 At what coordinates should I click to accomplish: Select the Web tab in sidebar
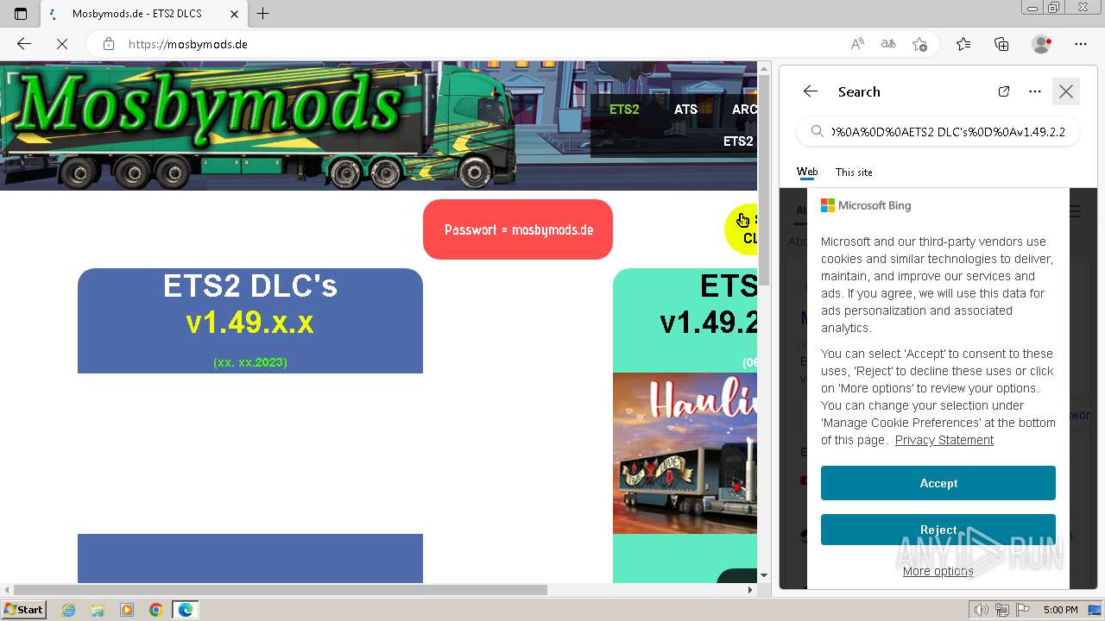pyautogui.click(x=807, y=172)
